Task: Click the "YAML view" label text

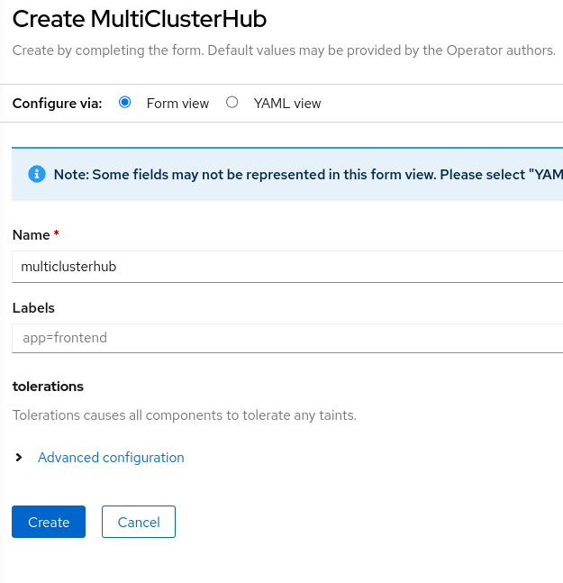Action: pyautogui.click(x=286, y=104)
